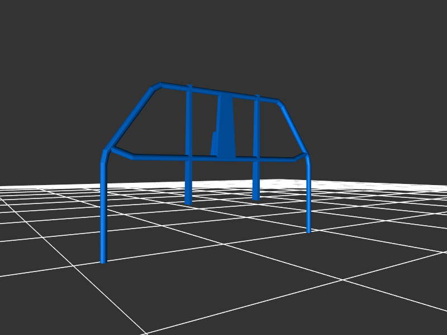Viewport: 447px width, 335px height.
Task: Select the top horizontal bar of the frame
Action: point(223,94)
